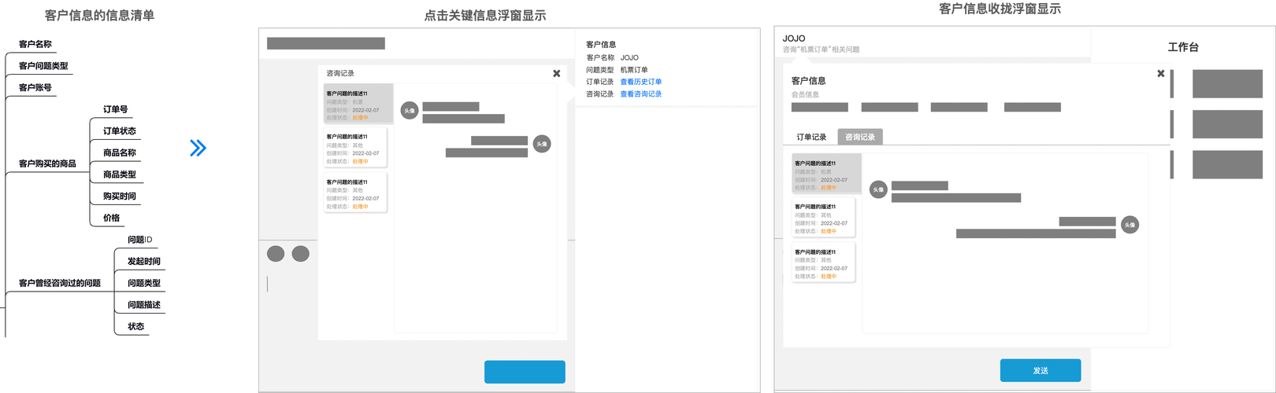The image size is (1276, 393).
Task: Select highlighted 机票 record card in 咨询记录 popup
Action: coord(358,104)
